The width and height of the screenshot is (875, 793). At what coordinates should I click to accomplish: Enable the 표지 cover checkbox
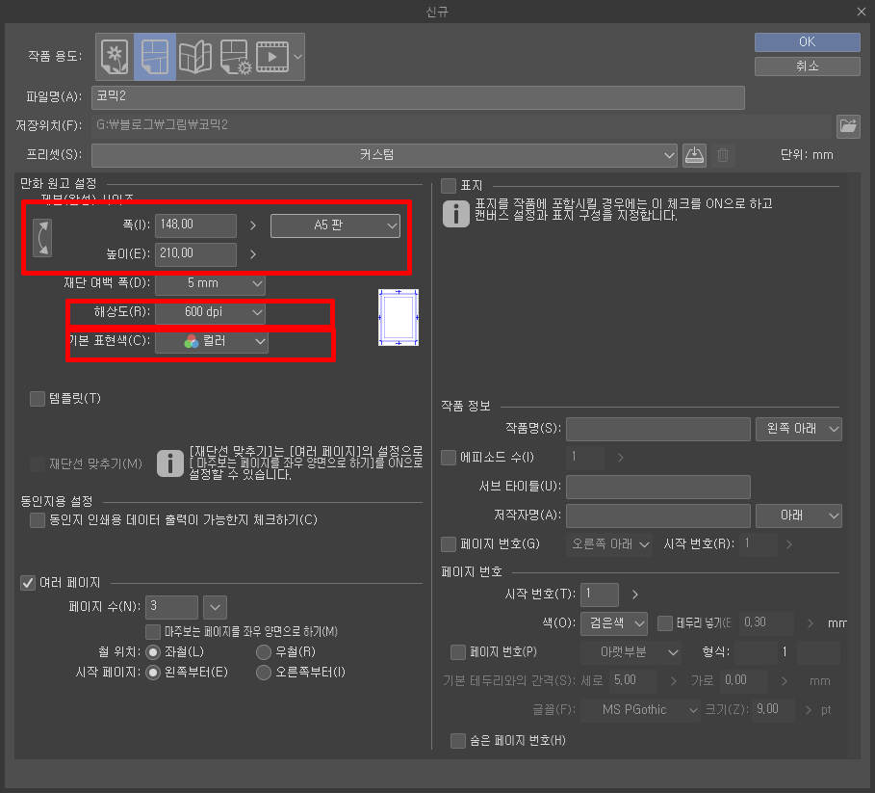pos(449,185)
